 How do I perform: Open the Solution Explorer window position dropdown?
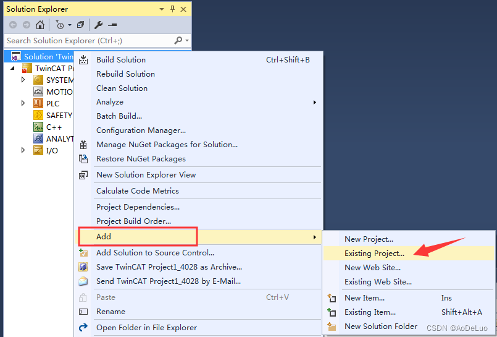coord(162,9)
